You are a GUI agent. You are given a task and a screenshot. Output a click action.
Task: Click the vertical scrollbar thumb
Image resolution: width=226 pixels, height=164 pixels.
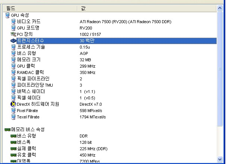220,69
